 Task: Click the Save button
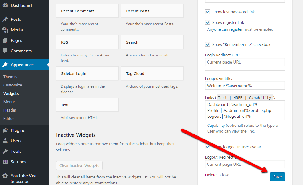click(277, 177)
